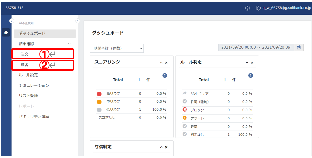Click the 3Dセキュア row label
This screenshot has height=158, width=312.
[x=199, y=94]
